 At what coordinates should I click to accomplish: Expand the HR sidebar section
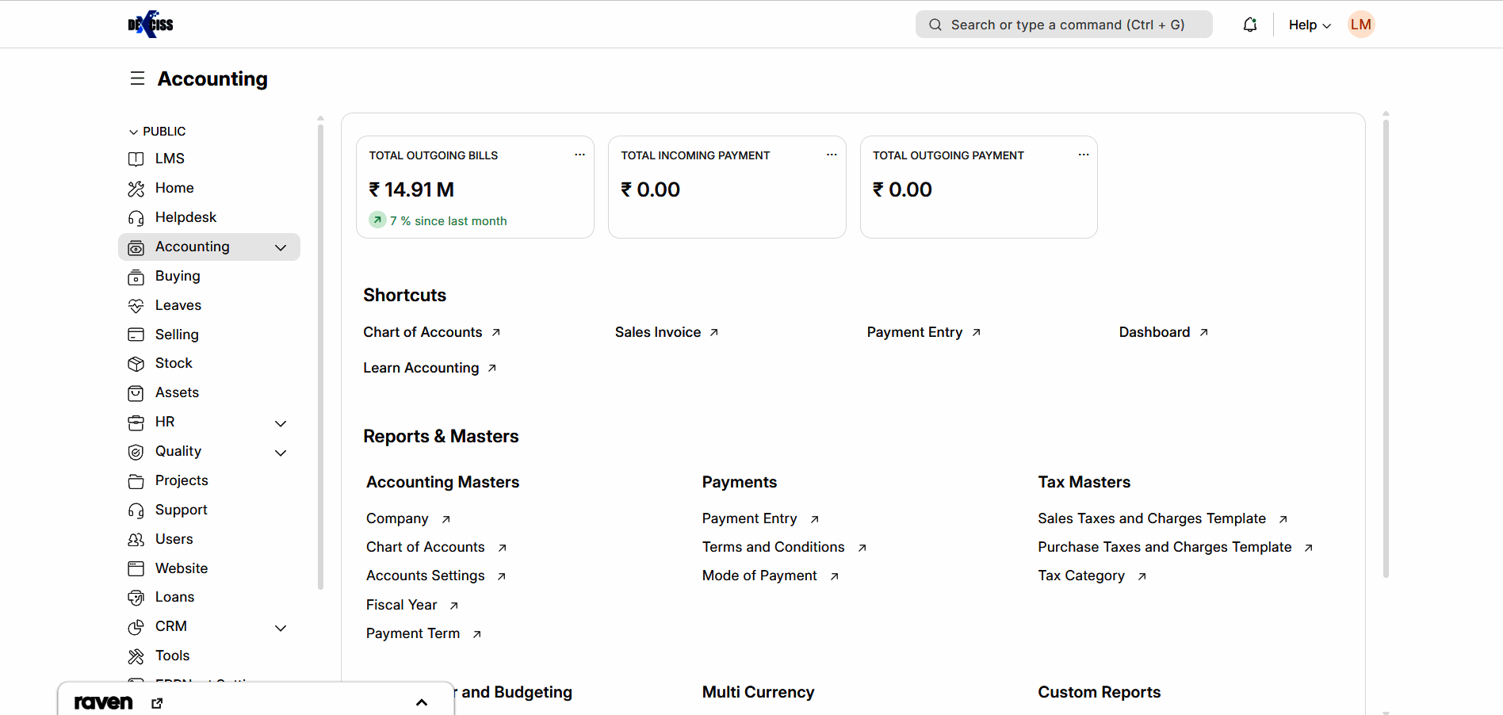[x=281, y=423]
